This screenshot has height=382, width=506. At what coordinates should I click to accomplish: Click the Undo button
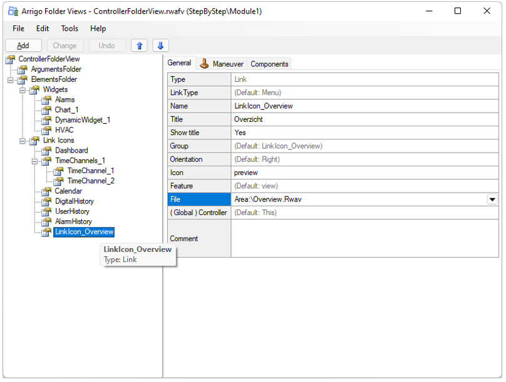[107, 46]
